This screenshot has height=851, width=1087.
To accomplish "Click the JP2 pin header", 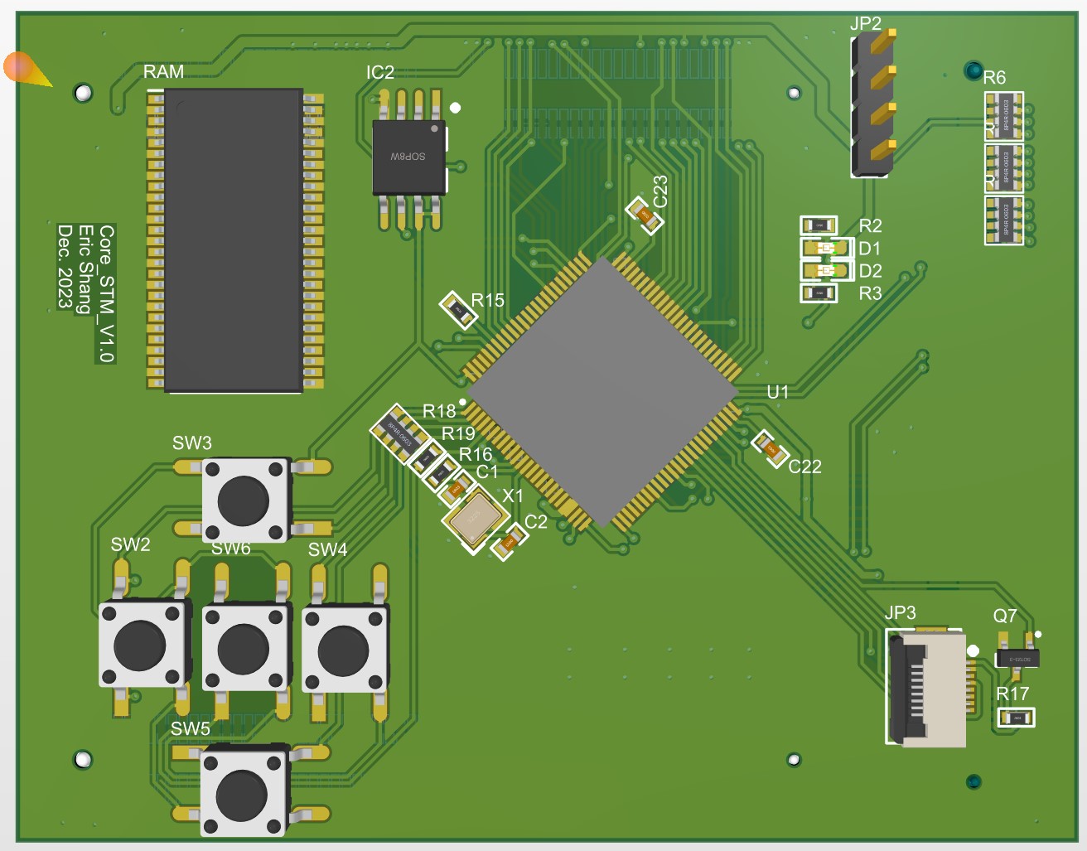I will [872, 104].
